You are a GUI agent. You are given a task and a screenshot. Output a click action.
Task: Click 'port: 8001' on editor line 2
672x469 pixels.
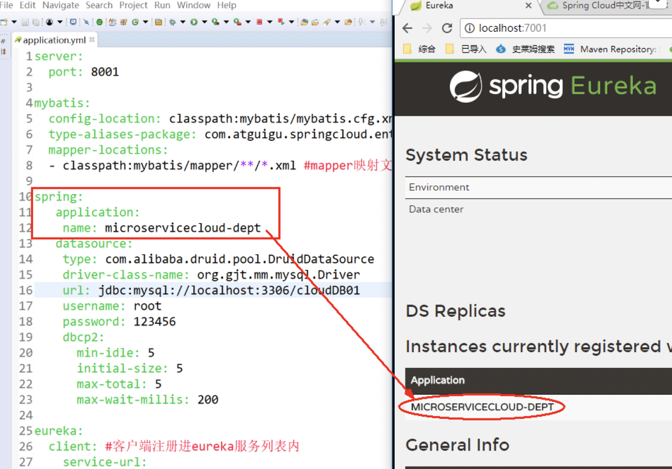84,72
